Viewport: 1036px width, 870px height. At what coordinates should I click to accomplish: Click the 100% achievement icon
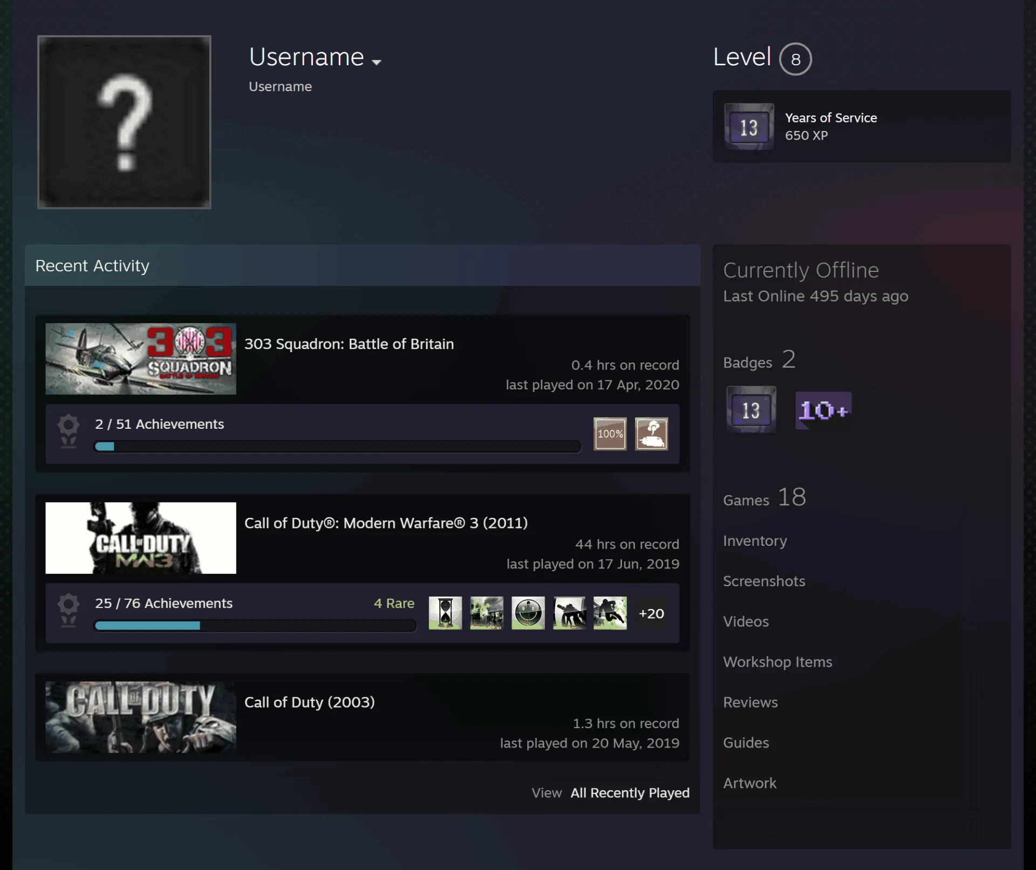pyautogui.click(x=610, y=434)
